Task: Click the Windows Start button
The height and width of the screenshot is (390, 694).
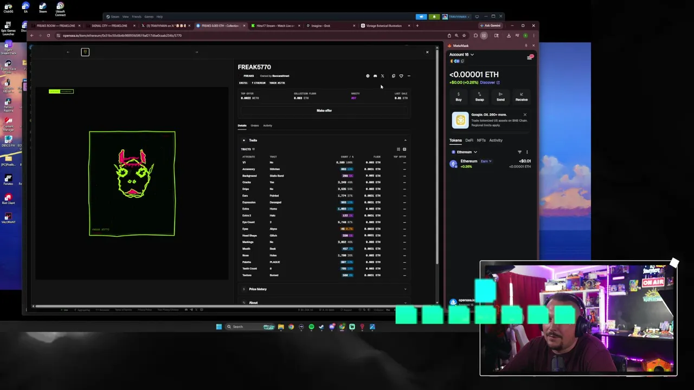Action: tap(219, 327)
